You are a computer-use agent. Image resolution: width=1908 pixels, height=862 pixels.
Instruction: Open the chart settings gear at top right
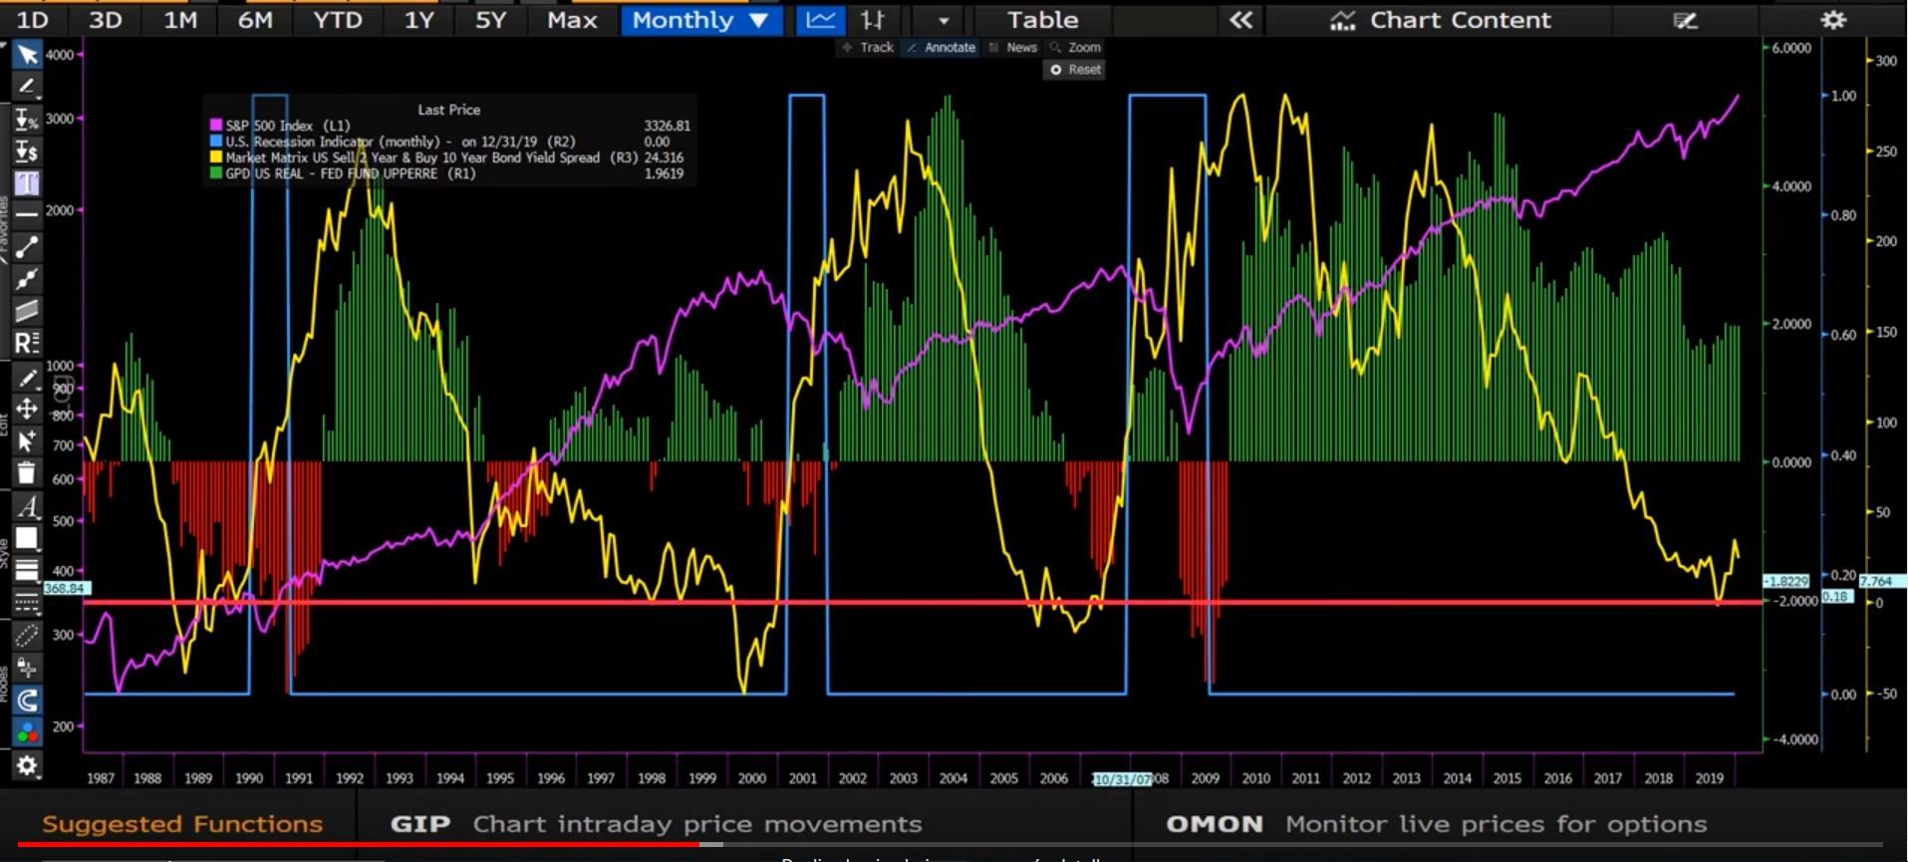(x=1833, y=20)
